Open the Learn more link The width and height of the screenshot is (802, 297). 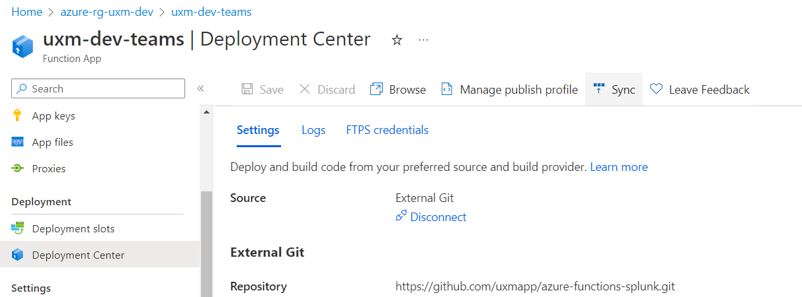pos(619,167)
